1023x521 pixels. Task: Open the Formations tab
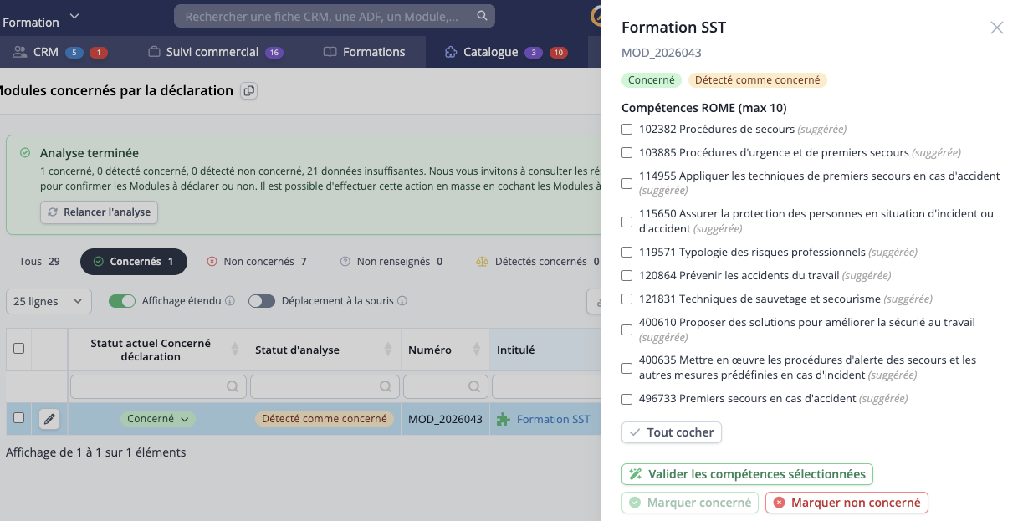[x=364, y=52]
